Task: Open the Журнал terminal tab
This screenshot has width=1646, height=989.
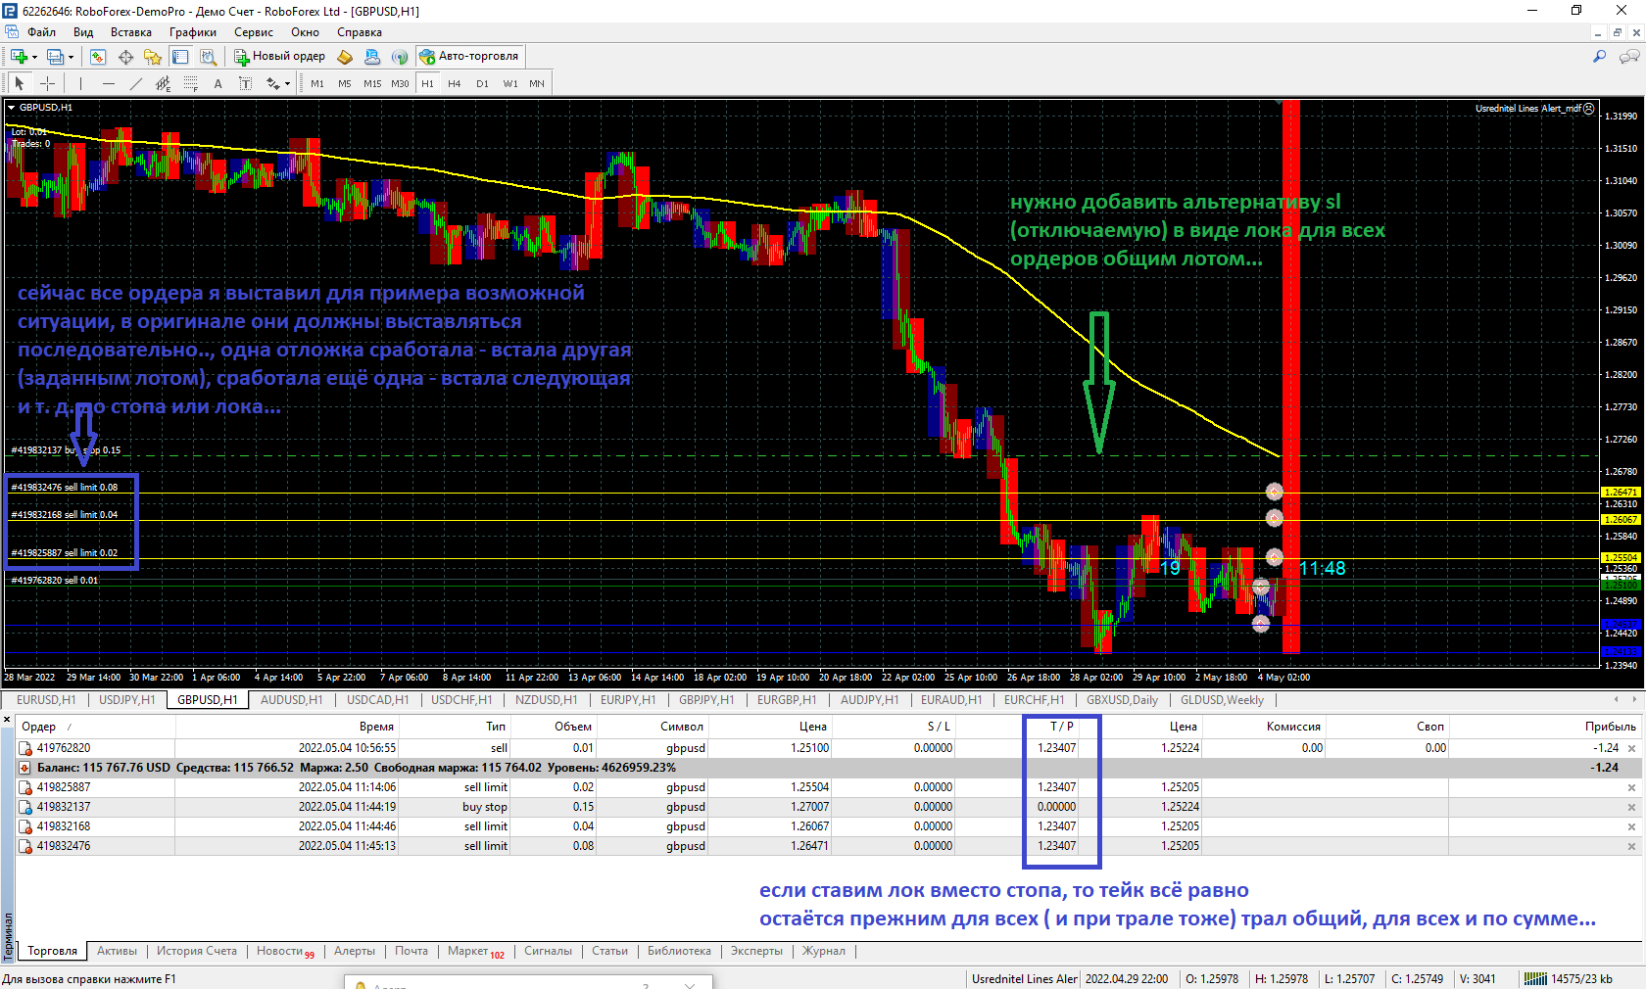Action: click(823, 951)
